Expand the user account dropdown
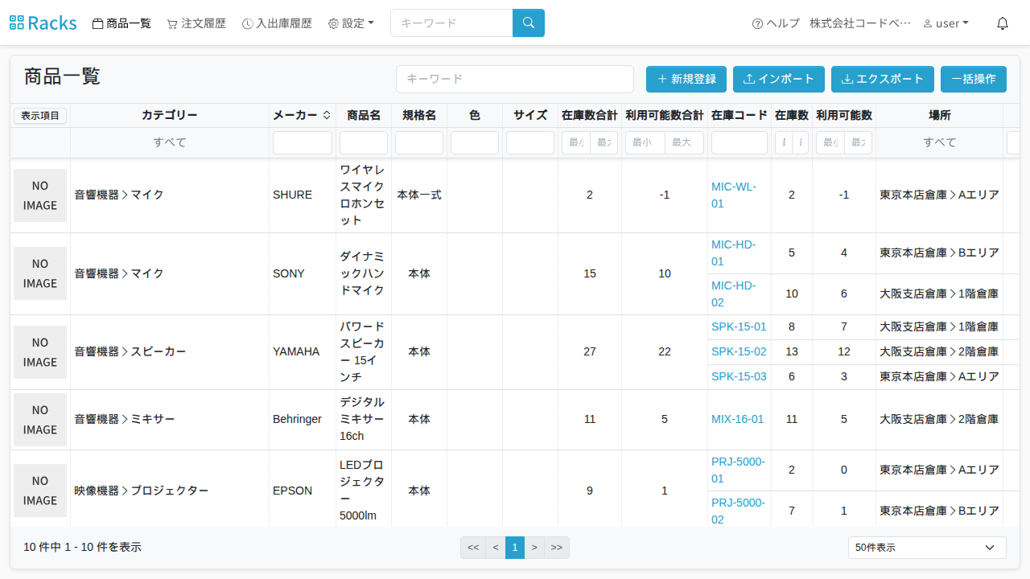Viewport: 1030px width, 579px height. 946,23
